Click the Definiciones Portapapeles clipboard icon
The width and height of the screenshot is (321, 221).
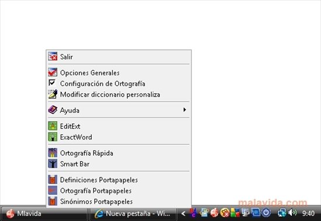point(53,179)
